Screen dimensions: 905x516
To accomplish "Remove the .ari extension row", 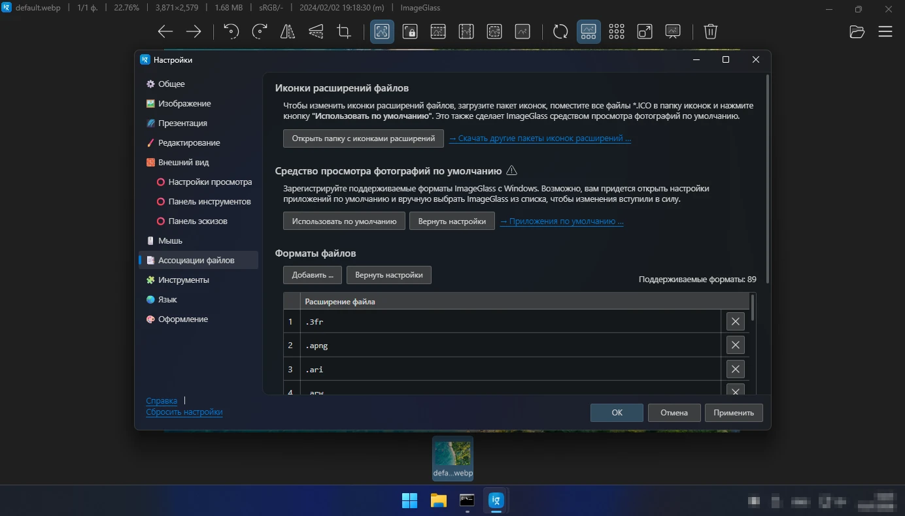I will pyautogui.click(x=736, y=370).
